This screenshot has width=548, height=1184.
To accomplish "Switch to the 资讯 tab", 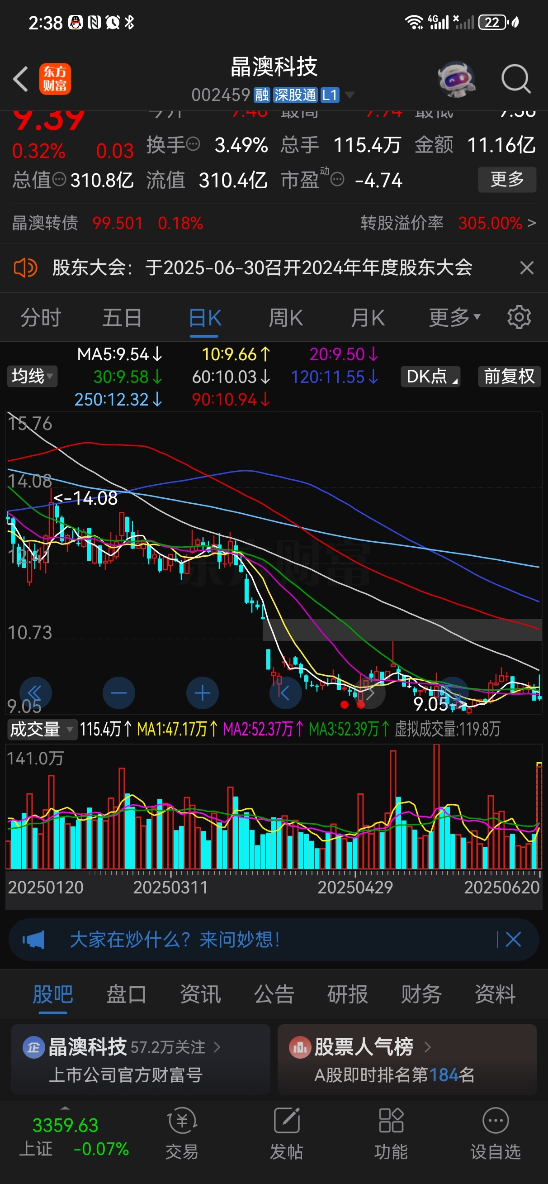I will pyautogui.click(x=201, y=994).
